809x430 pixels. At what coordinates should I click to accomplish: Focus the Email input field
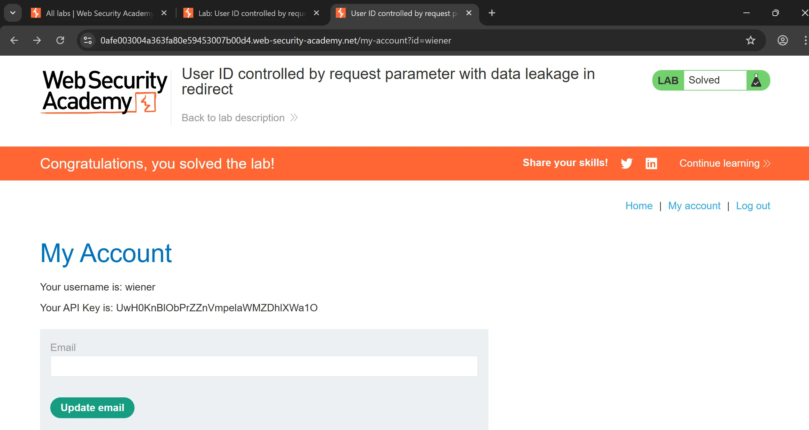click(x=264, y=366)
